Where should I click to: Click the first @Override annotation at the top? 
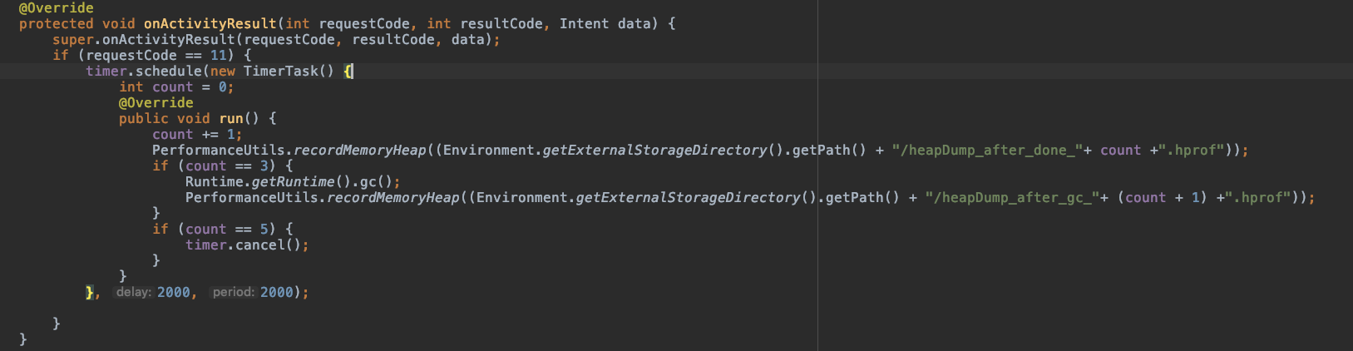[56, 8]
